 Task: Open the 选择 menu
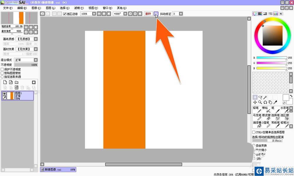[x=65, y=8]
